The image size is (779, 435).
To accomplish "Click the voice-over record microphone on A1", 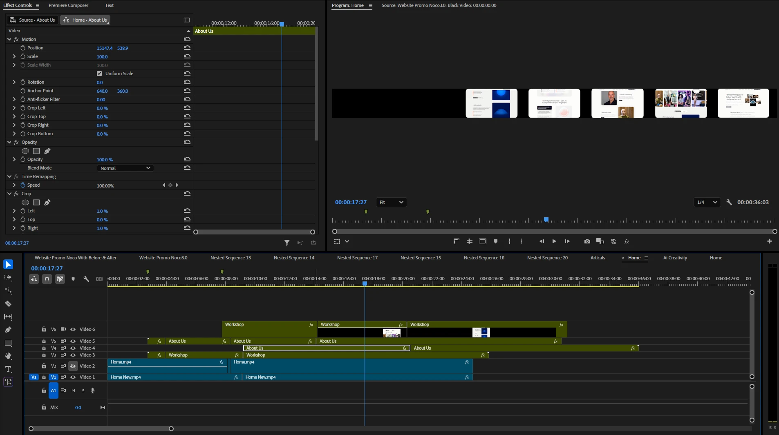I will 93,391.
